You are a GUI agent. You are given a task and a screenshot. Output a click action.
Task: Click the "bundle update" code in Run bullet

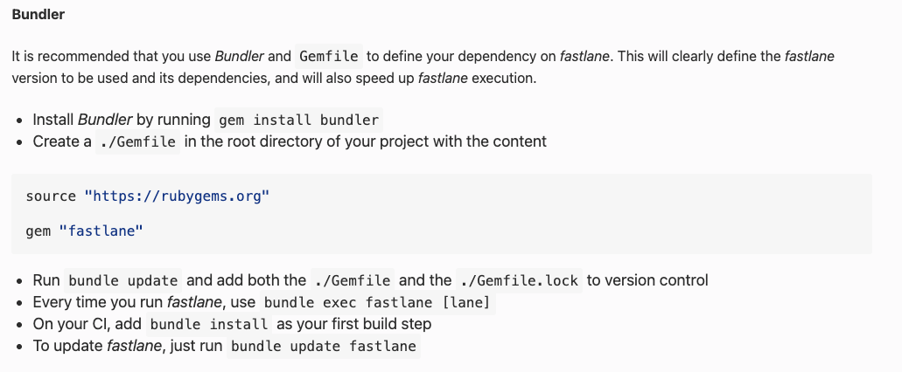point(123,281)
